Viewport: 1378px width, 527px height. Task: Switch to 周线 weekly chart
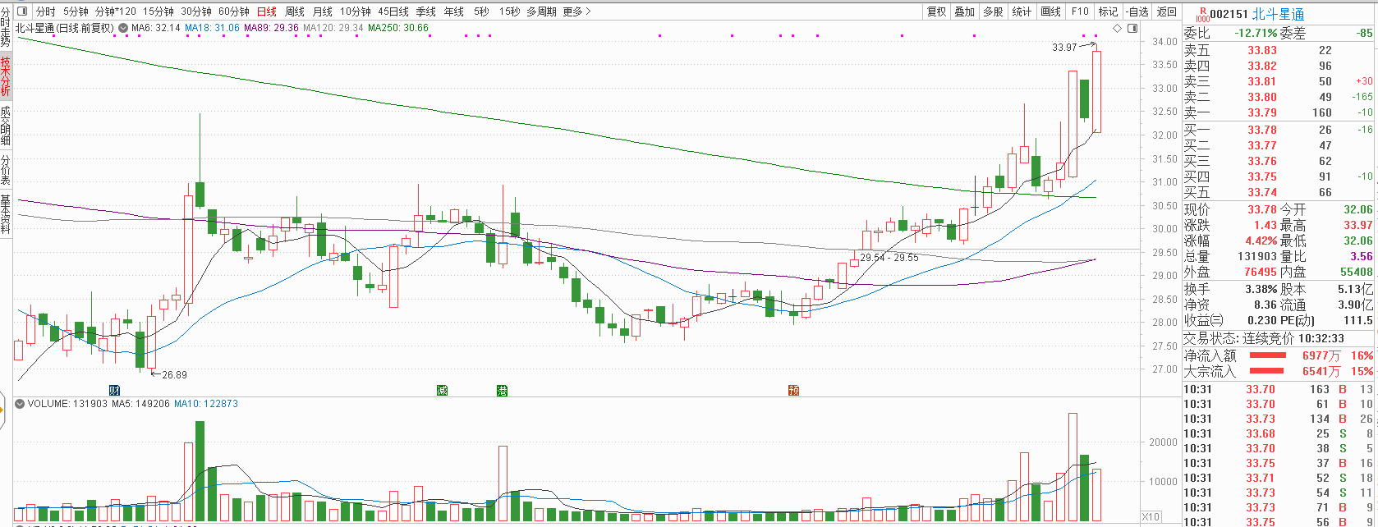[295, 12]
